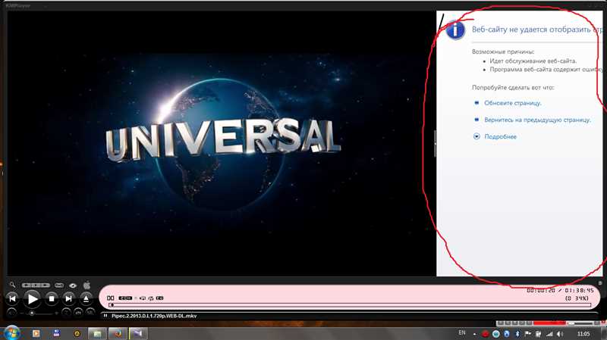Click the network signal tray icon
The image size is (607, 340).
(x=549, y=333)
